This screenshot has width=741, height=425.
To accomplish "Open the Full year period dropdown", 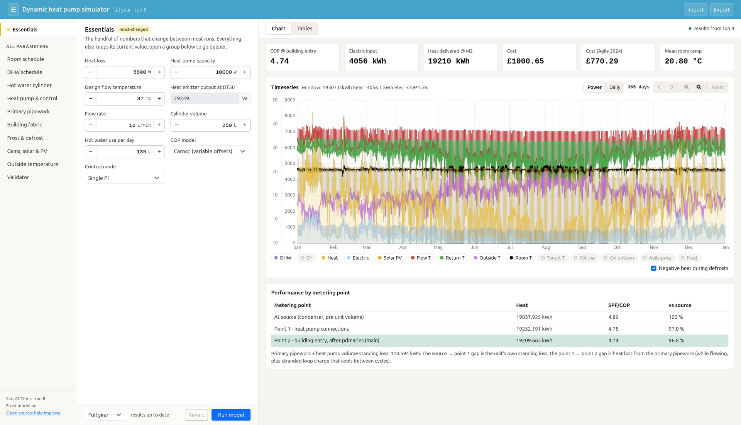I will click(105, 415).
